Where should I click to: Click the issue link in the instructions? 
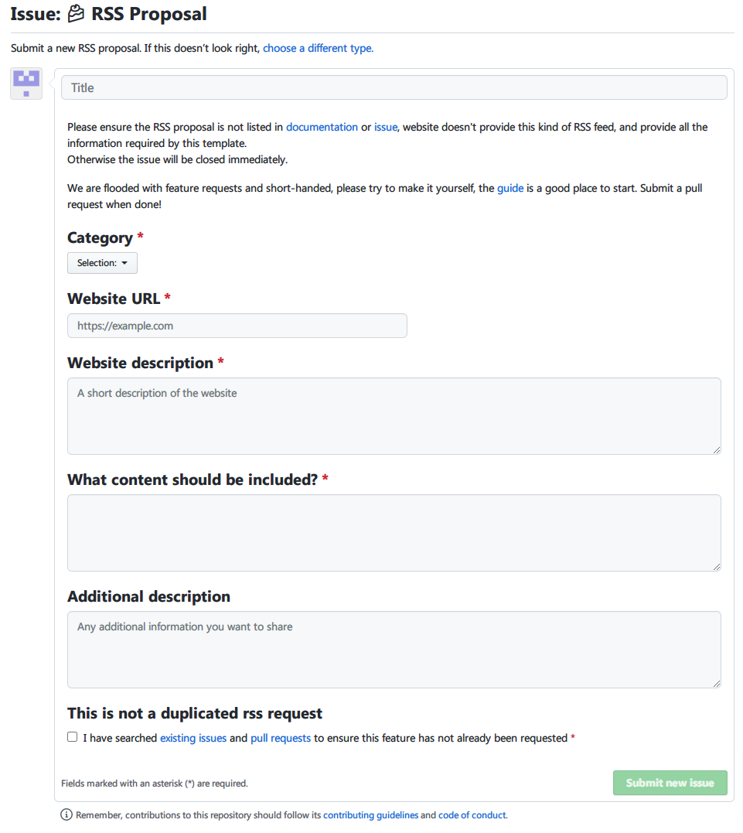(385, 126)
